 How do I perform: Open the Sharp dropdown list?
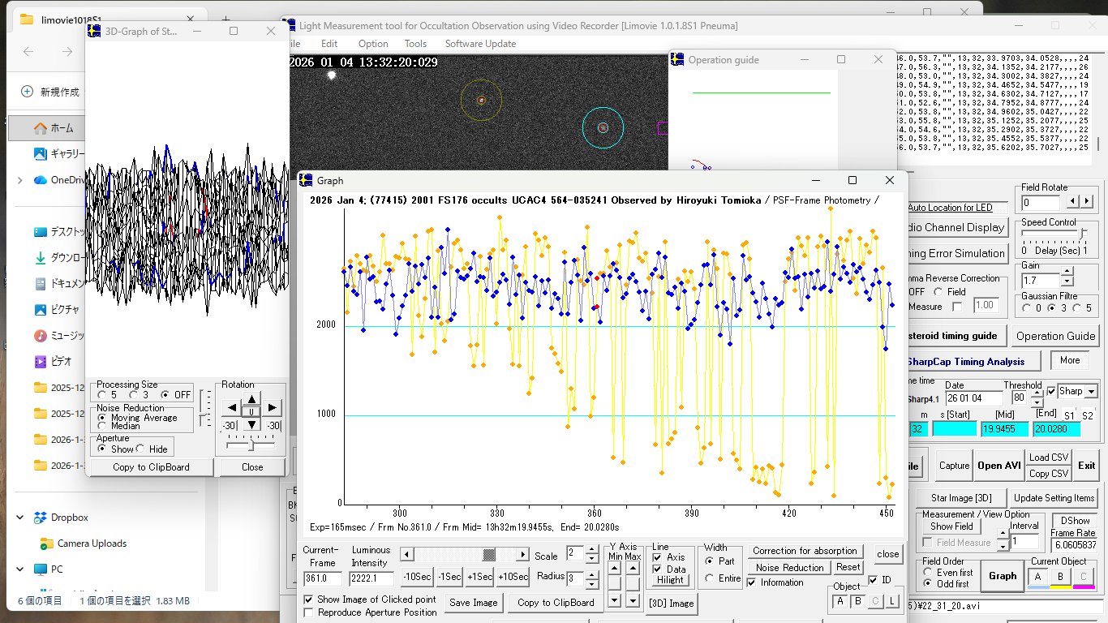point(1091,392)
